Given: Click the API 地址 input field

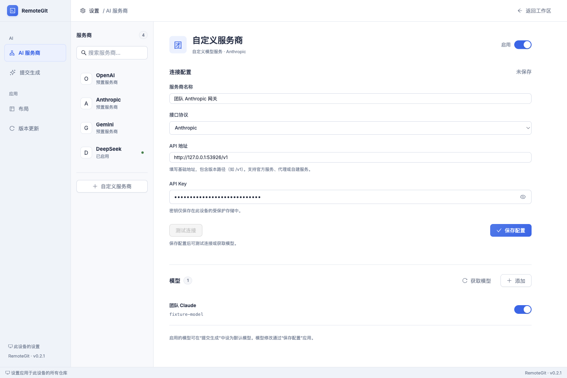Looking at the screenshot, I should coord(350,157).
